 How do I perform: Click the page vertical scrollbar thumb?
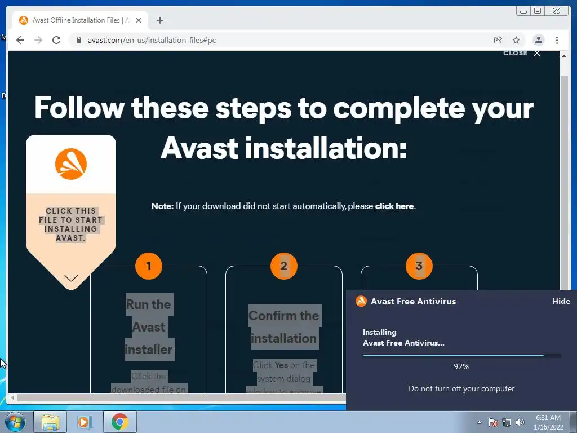click(564, 182)
